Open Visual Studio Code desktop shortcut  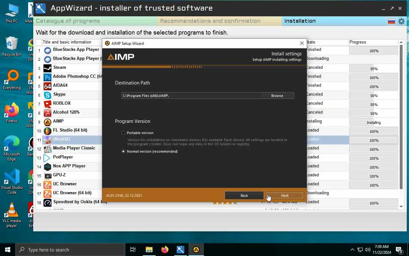click(12, 182)
